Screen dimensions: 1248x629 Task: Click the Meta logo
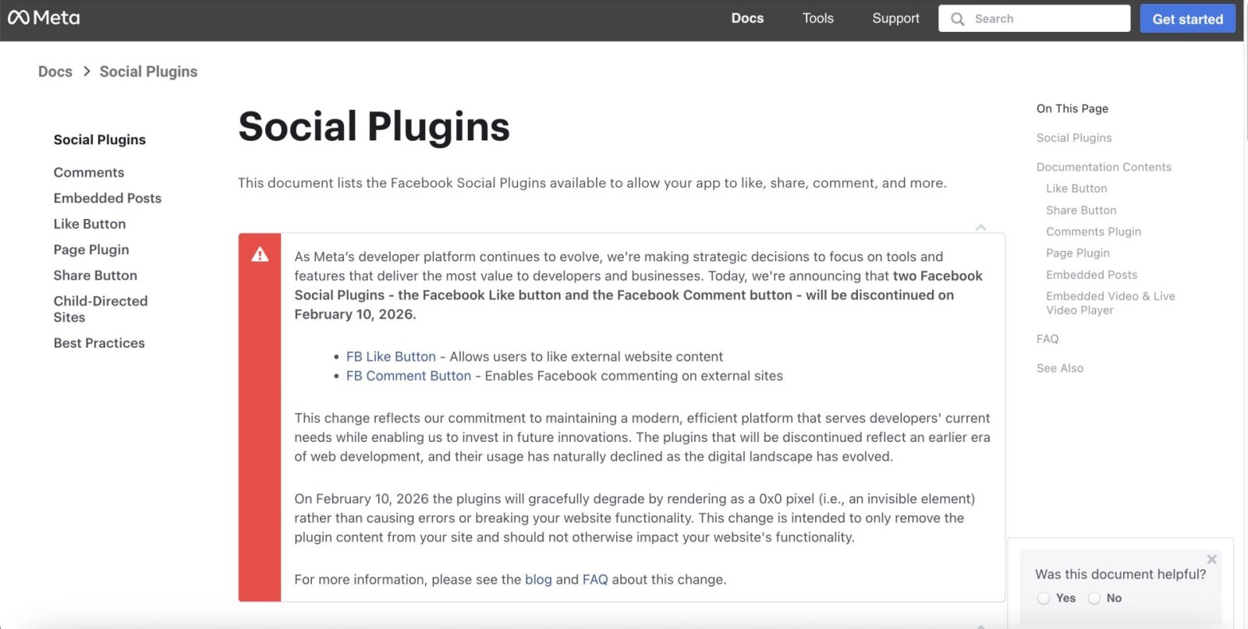(44, 18)
